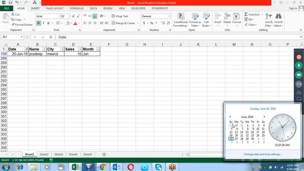Switch to the DATA tab
The width and height of the screenshot is (304, 171).
(x=93, y=9)
